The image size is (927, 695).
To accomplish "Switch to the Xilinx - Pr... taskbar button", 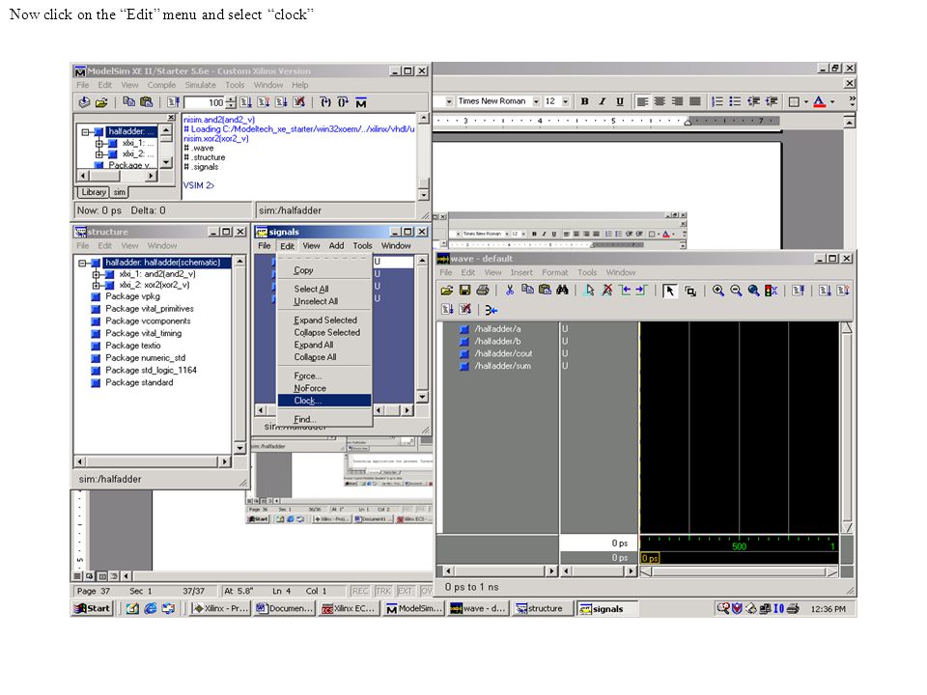I will (220, 608).
